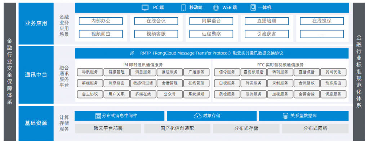Click the RMTP link chain icon
Viewport: 369px width, 144px height.
tap(132, 53)
